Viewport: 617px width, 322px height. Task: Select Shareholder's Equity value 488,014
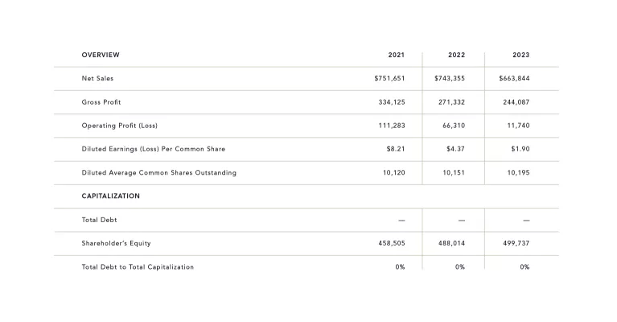[452, 243]
